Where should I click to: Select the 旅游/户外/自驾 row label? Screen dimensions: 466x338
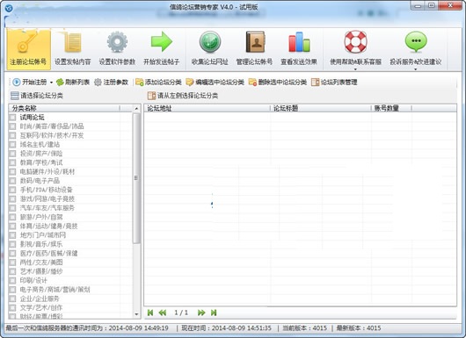click(41, 217)
